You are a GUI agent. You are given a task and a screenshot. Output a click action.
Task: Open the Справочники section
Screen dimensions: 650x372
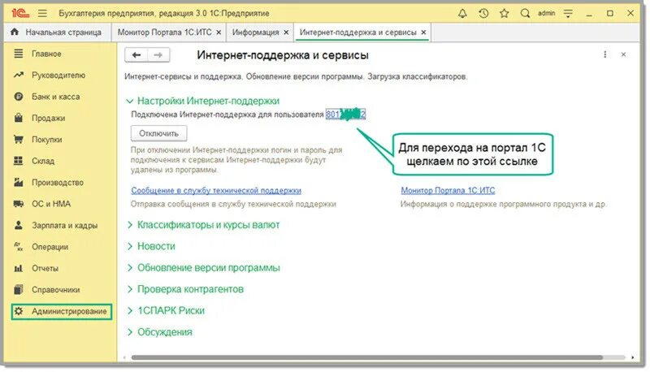[55, 290]
